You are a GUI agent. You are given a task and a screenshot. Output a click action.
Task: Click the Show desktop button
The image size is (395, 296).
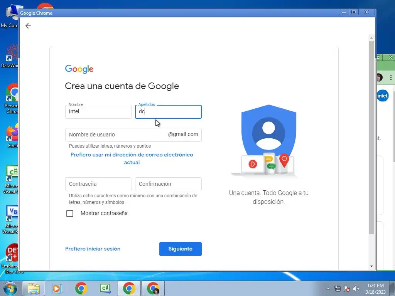pos(392,288)
